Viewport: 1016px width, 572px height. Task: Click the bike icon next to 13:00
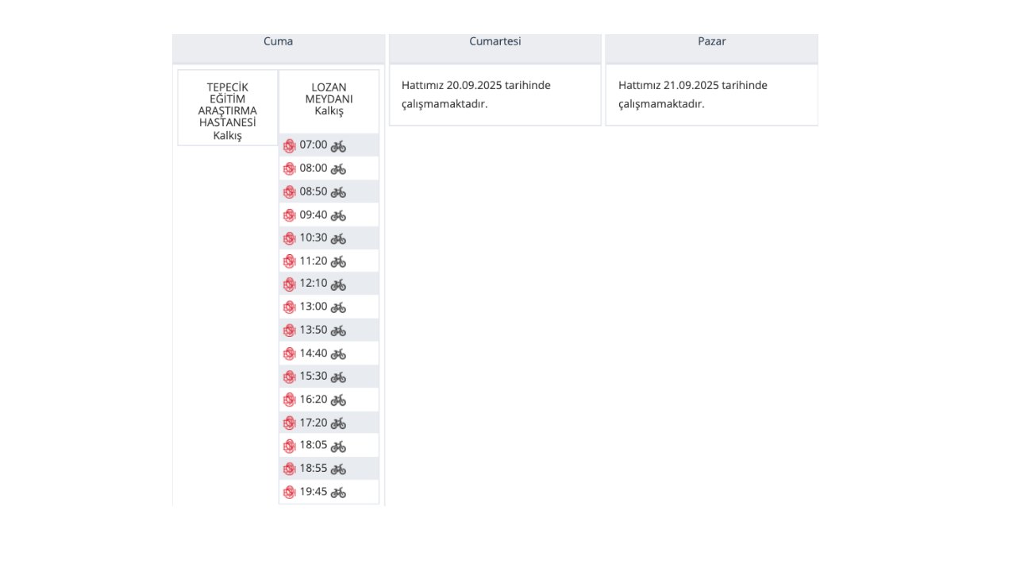[x=338, y=307]
